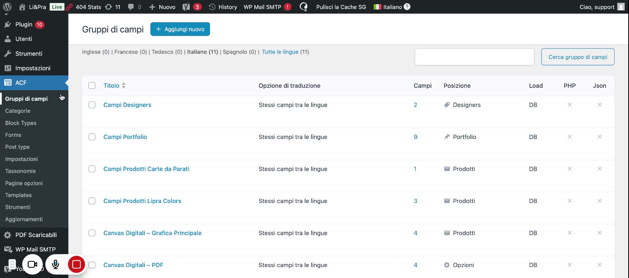The image size is (629, 278).
Task: Open the Campi Prodotti Lipra Colors field group
Action: (142, 201)
